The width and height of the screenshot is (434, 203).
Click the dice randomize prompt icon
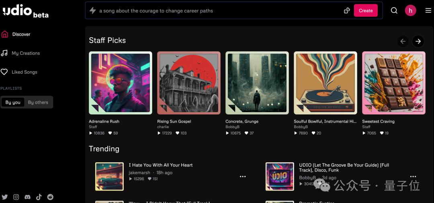pyautogui.click(x=347, y=11)
